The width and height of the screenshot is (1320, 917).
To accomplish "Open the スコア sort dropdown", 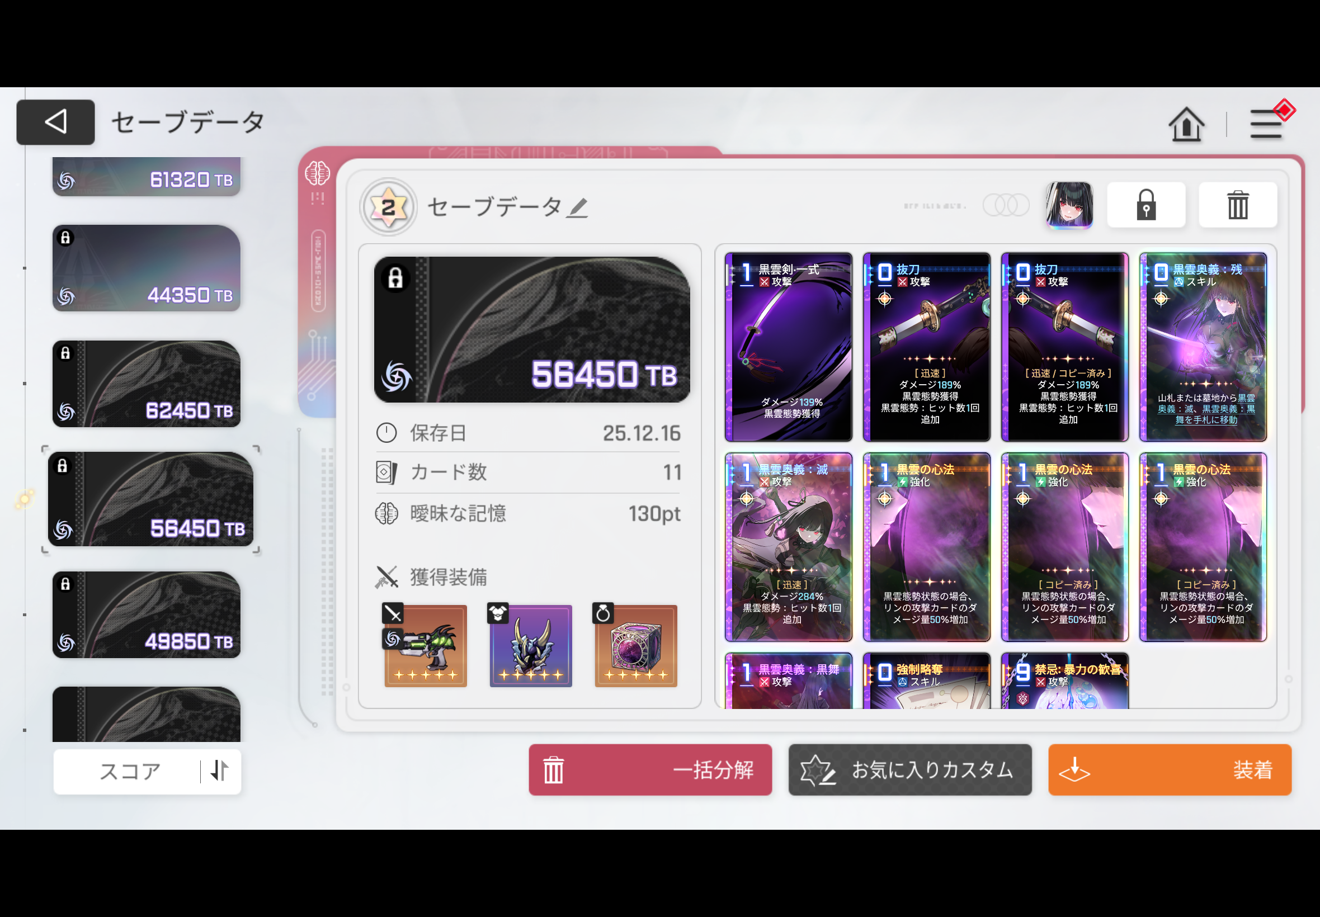I will (x=130, y=771).
